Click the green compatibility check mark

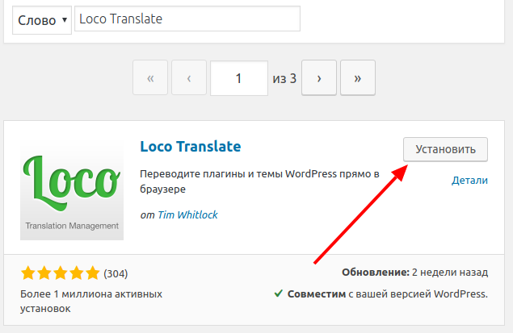pos(279,293)
